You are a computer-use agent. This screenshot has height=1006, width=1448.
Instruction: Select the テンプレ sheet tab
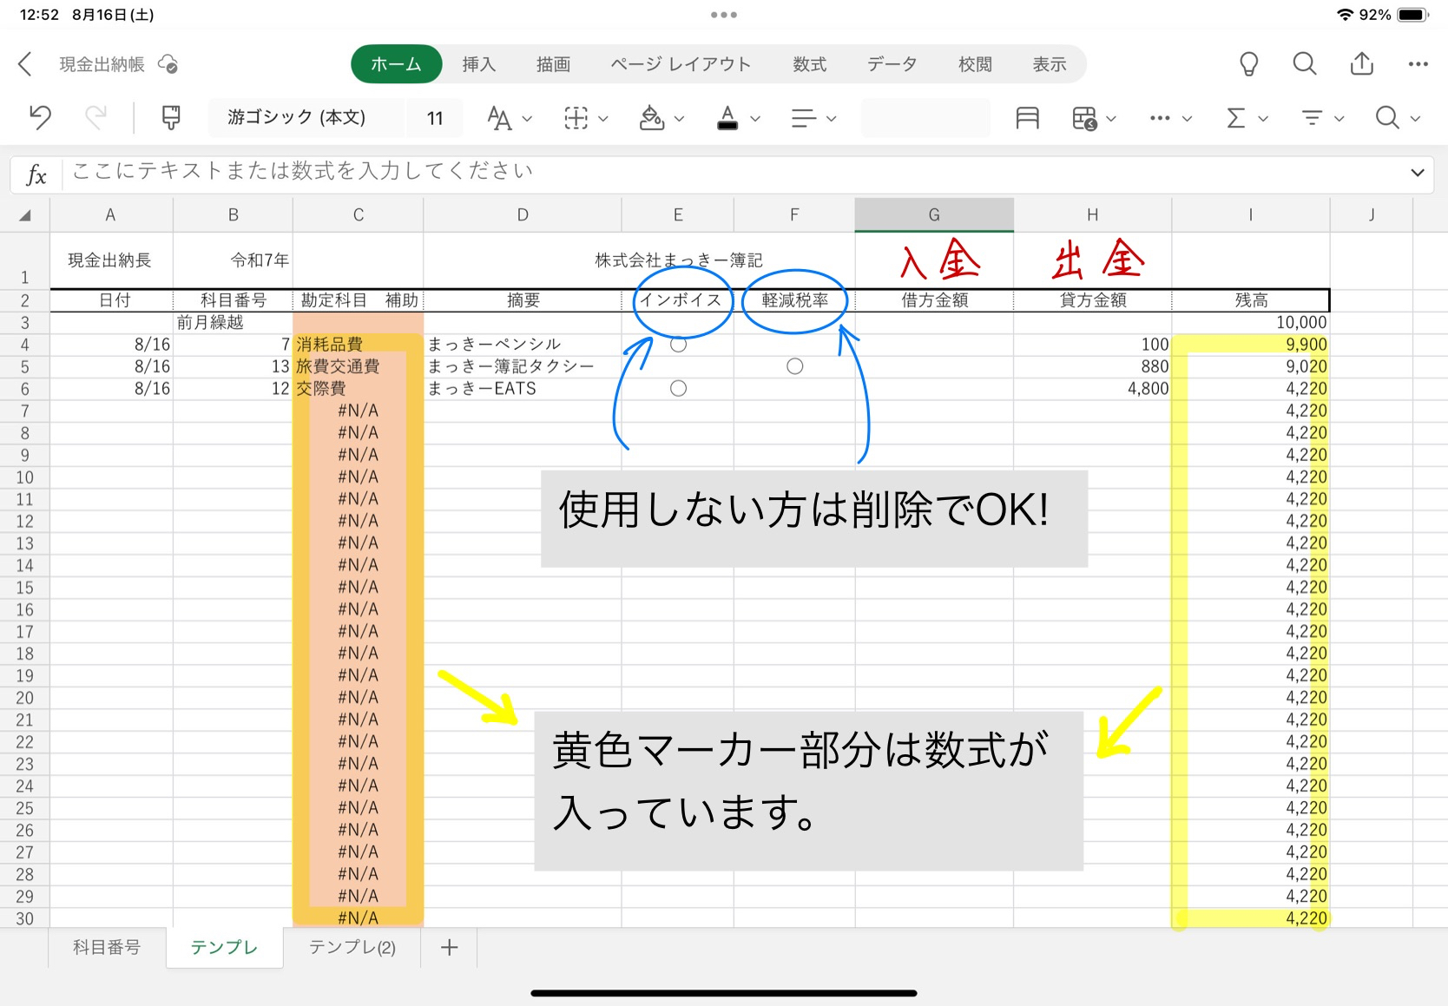click(x=224, y=948)
